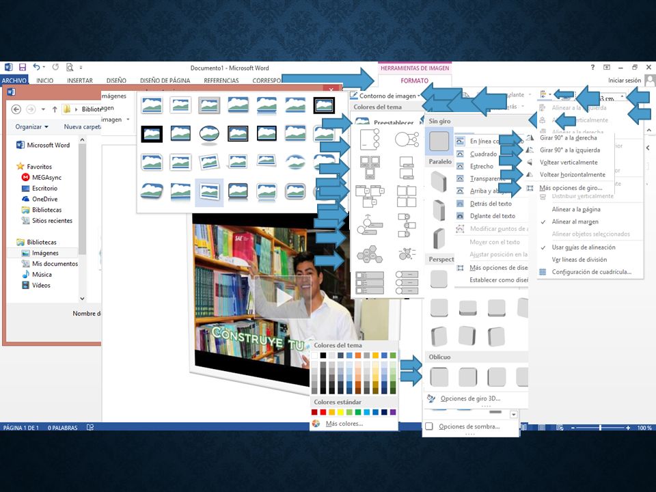The image size is (656, 492).
Task: Switch to the DISEÑO DE PÁGINA tab
Action: pyautogui.click(x=165, y=81)
